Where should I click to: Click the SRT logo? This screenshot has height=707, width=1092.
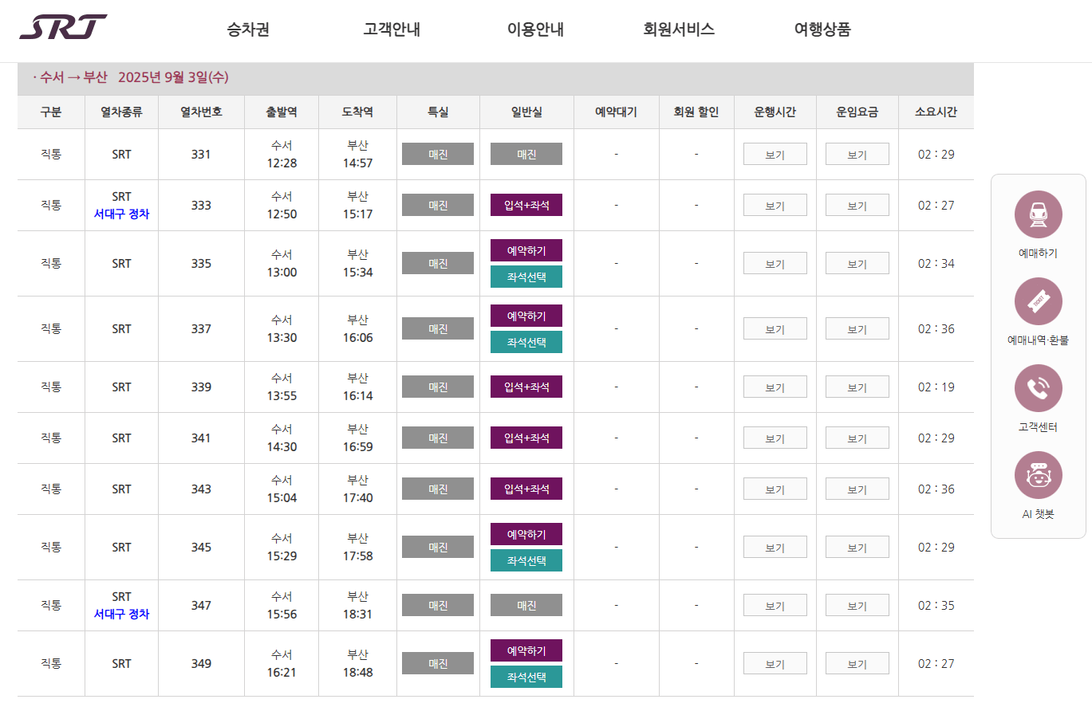point(63,27)
